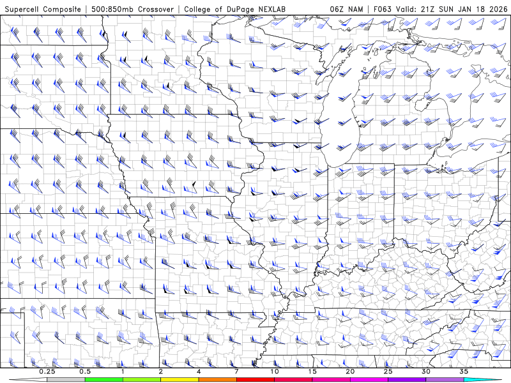This screenshot has height=383, width=511.
Task: Click the F063 forecast hour text
Action: pos(383,9)
